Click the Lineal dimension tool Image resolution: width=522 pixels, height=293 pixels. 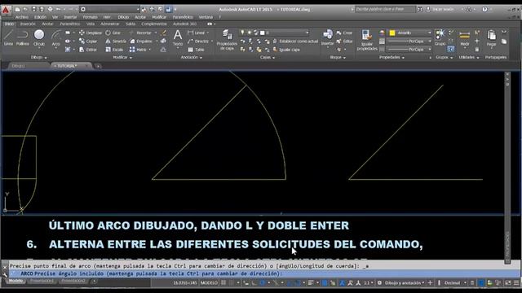pos(197,33)
